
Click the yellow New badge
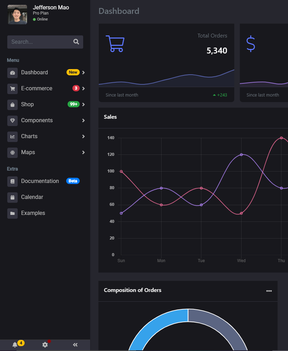[73, 72]
